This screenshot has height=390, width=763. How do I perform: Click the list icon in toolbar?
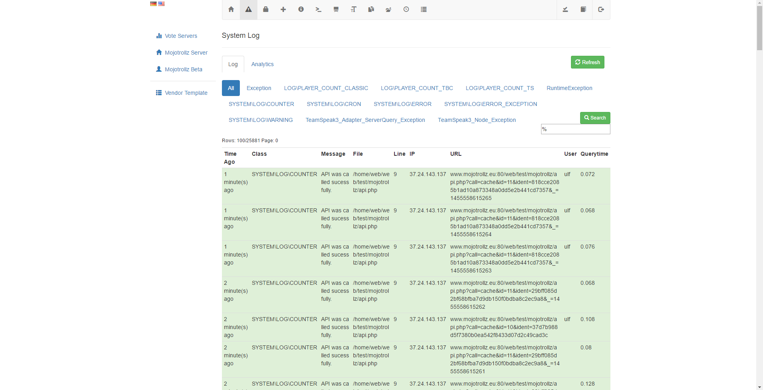point(424,10)
